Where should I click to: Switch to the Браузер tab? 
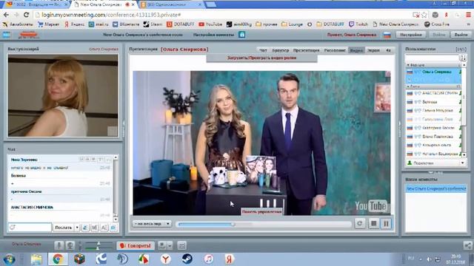point(281,50)
